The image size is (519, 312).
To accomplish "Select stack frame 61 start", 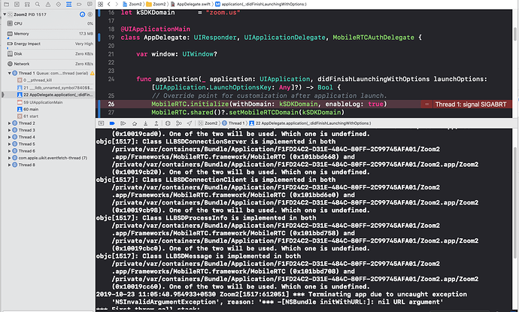I will (x=48, y=116).
